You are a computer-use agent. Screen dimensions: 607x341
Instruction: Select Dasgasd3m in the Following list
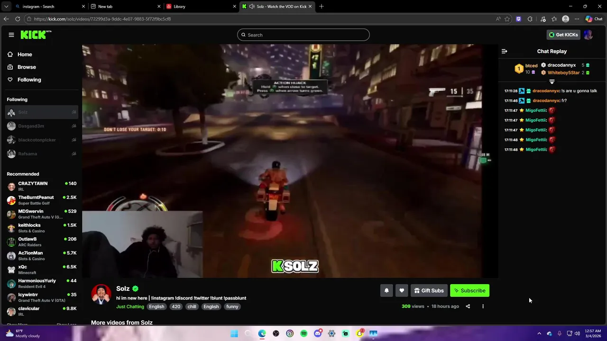42,126
